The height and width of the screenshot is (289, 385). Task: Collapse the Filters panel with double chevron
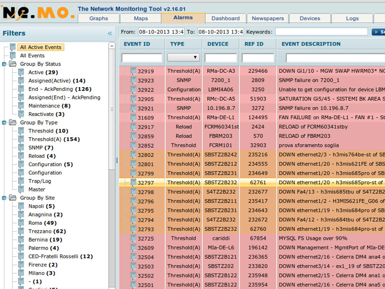(x=110, y=34)
